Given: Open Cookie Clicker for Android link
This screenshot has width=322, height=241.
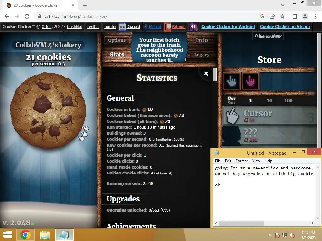Looking at the screenshot, I should point(228,26).
